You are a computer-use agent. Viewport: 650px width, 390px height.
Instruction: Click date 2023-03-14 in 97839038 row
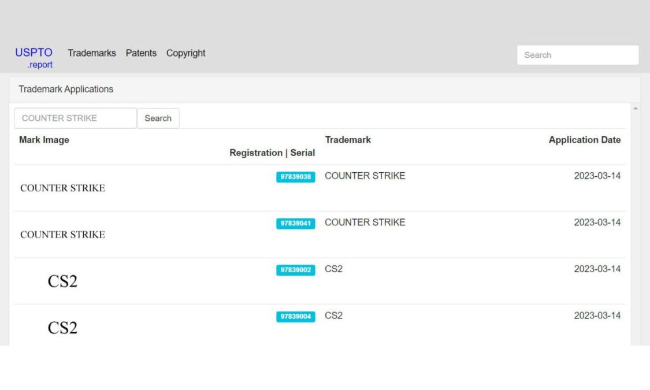coord(597,176)
